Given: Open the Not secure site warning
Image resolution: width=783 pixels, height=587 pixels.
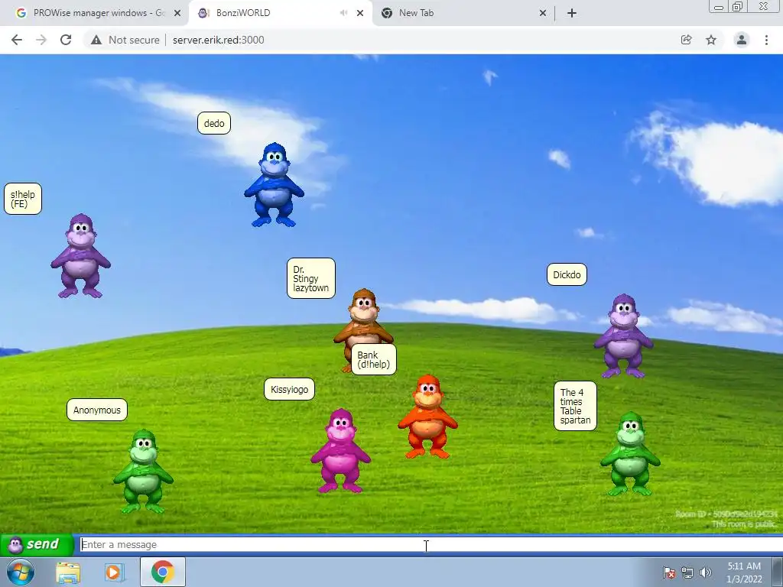Looking at the screenshot, I should pos(125,40).
